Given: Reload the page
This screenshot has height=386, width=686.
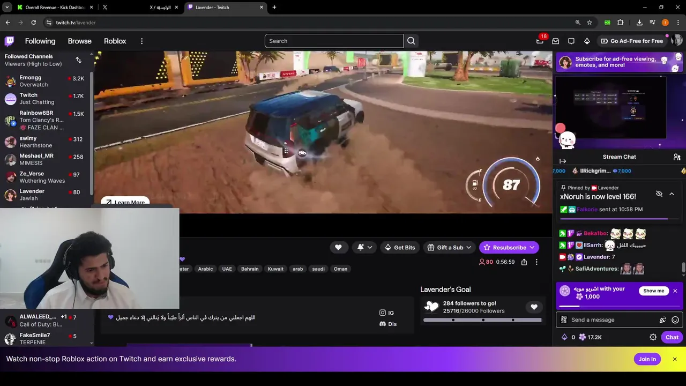Looking at the screenshot, I should click(x=33, y=23).
